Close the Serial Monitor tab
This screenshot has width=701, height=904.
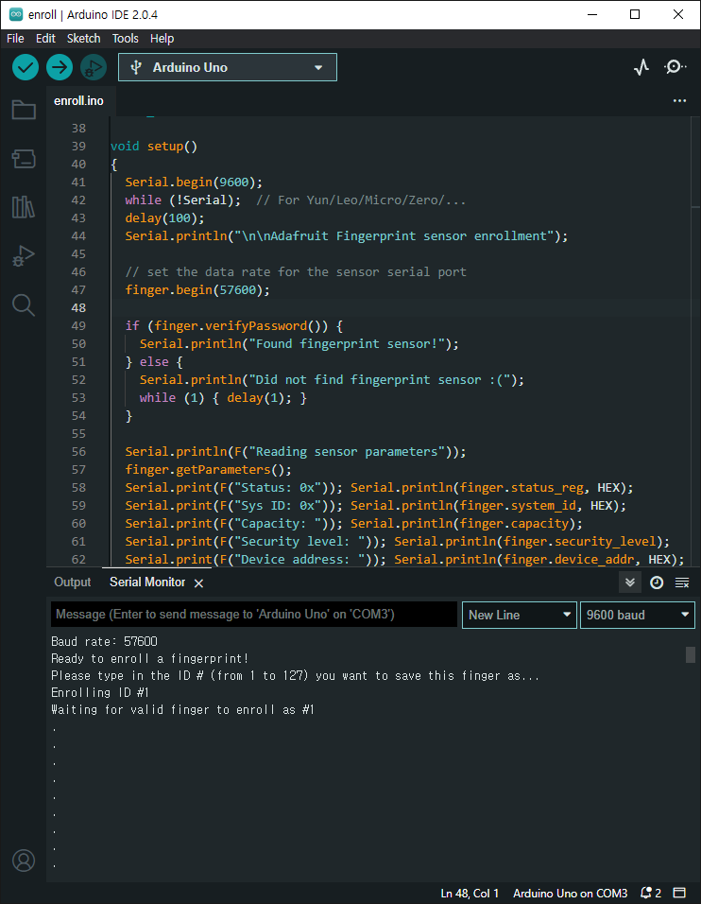click(198, 583)
